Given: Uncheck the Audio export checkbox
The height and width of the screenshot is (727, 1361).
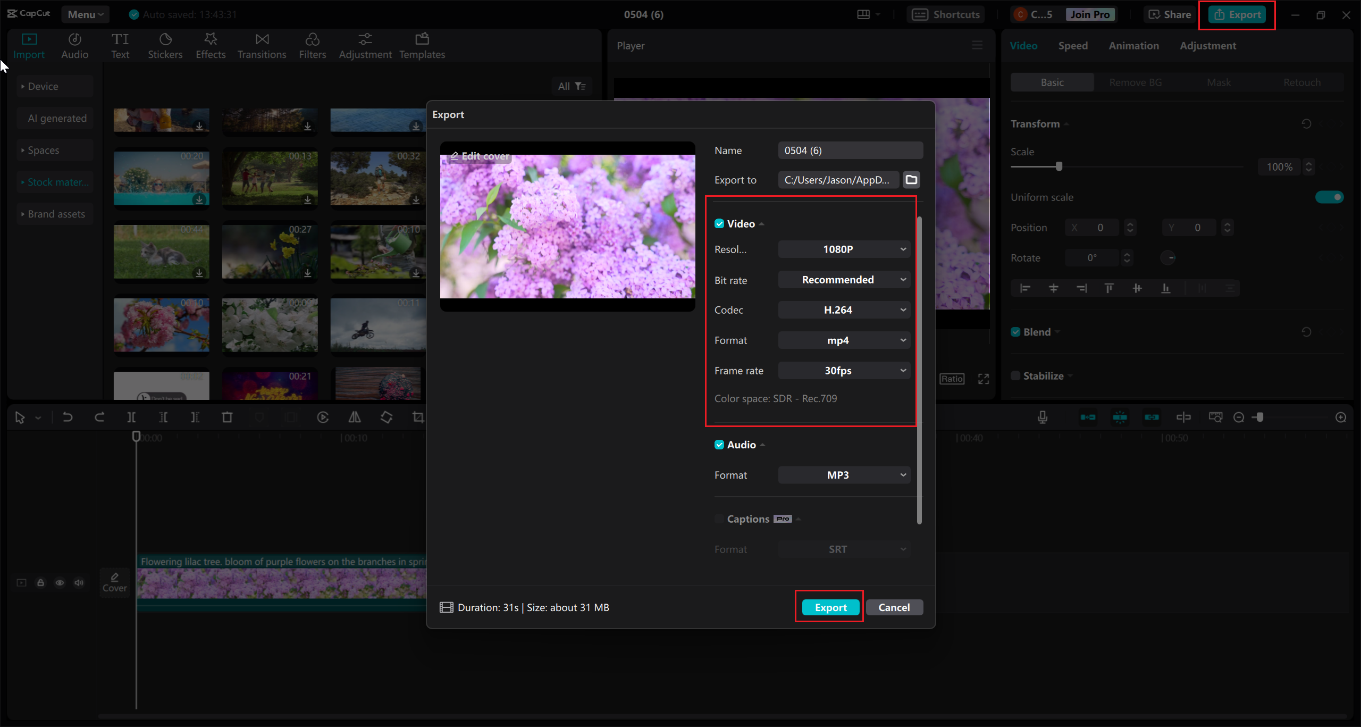Looking at the screenshot, I should click(x=719, y=445).
